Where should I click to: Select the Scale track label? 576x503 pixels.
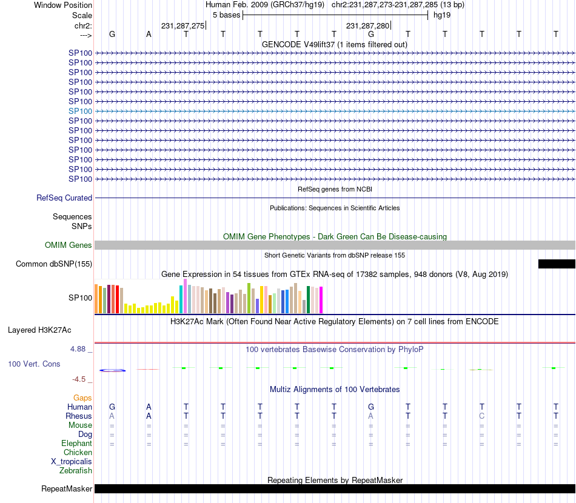click(x=82, y=15)
